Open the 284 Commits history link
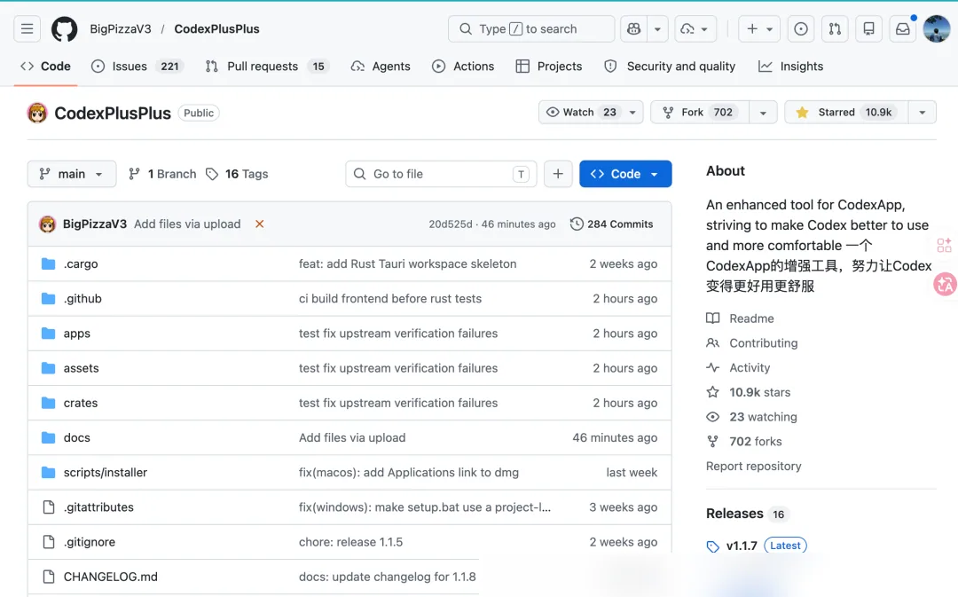The image size is (958, 597). tap(611, 224)
